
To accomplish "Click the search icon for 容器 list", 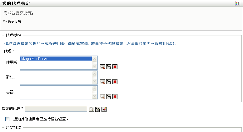I will (x=102, y=97).
